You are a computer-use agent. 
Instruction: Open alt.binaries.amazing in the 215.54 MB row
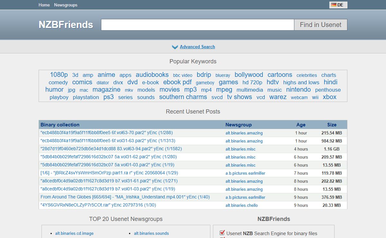pos(244,133)
